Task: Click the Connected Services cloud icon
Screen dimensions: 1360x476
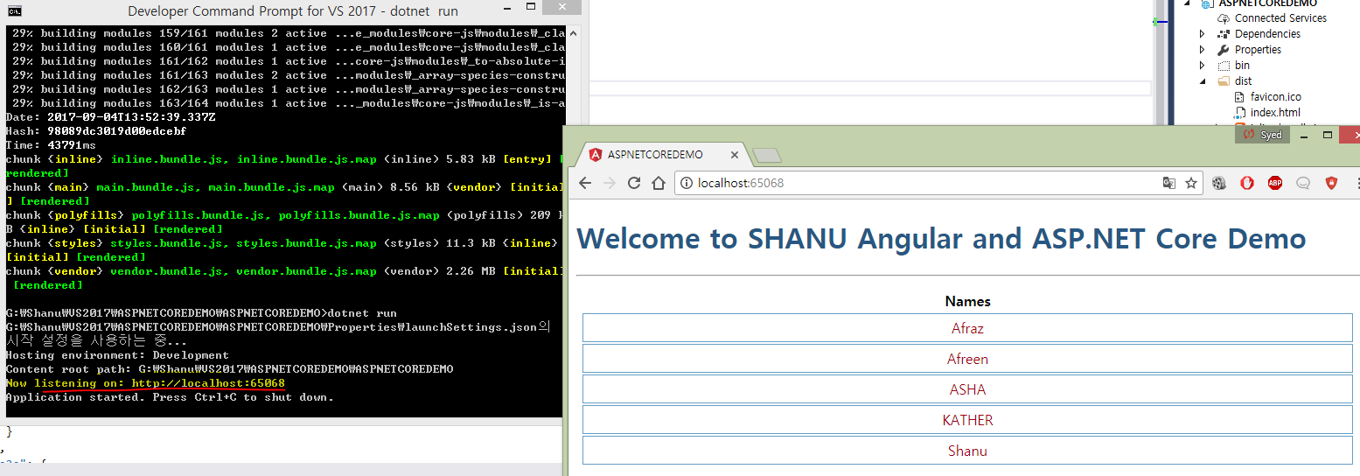Action: 1224,18
